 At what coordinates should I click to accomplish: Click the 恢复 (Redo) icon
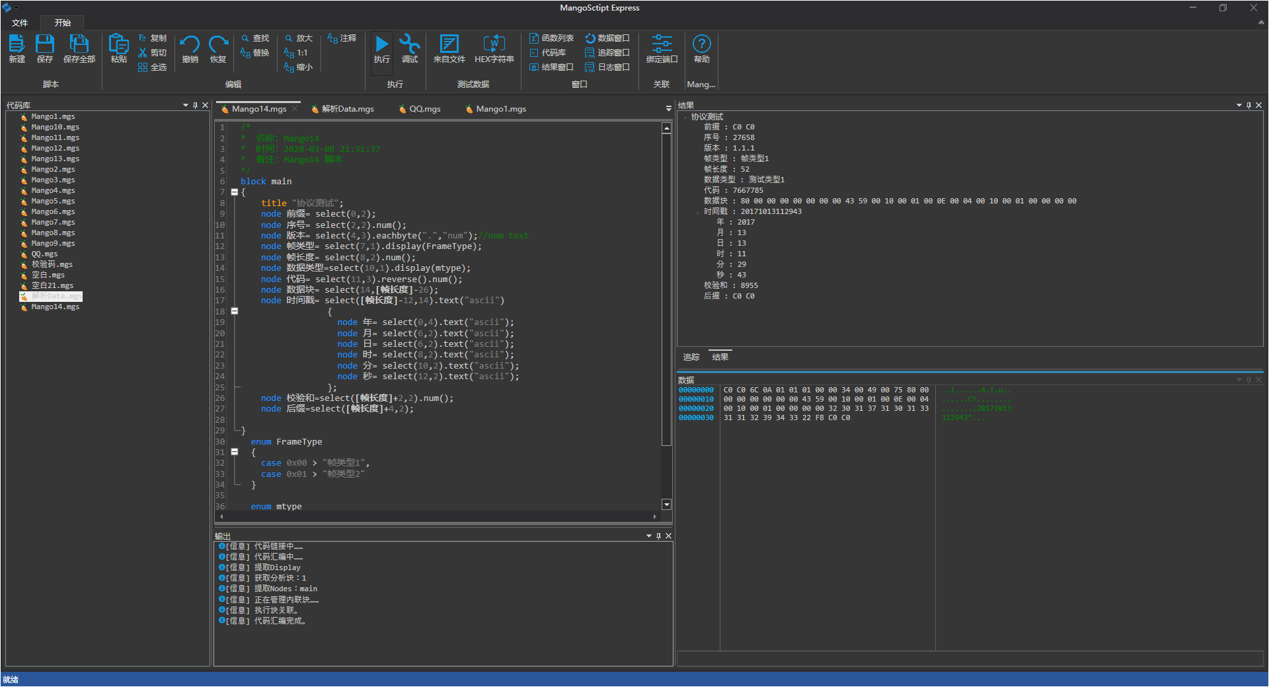click(x=218, y=49)
